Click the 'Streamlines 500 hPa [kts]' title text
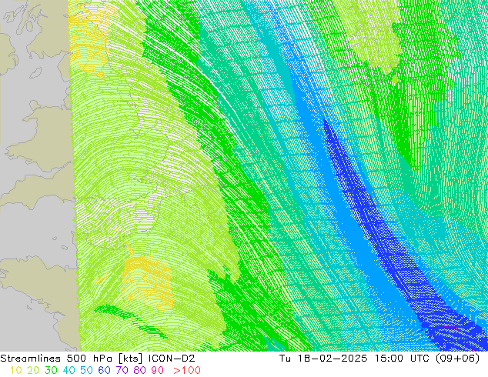The width and height of the screenshot is (488, 377). click(x=72, y=359)
